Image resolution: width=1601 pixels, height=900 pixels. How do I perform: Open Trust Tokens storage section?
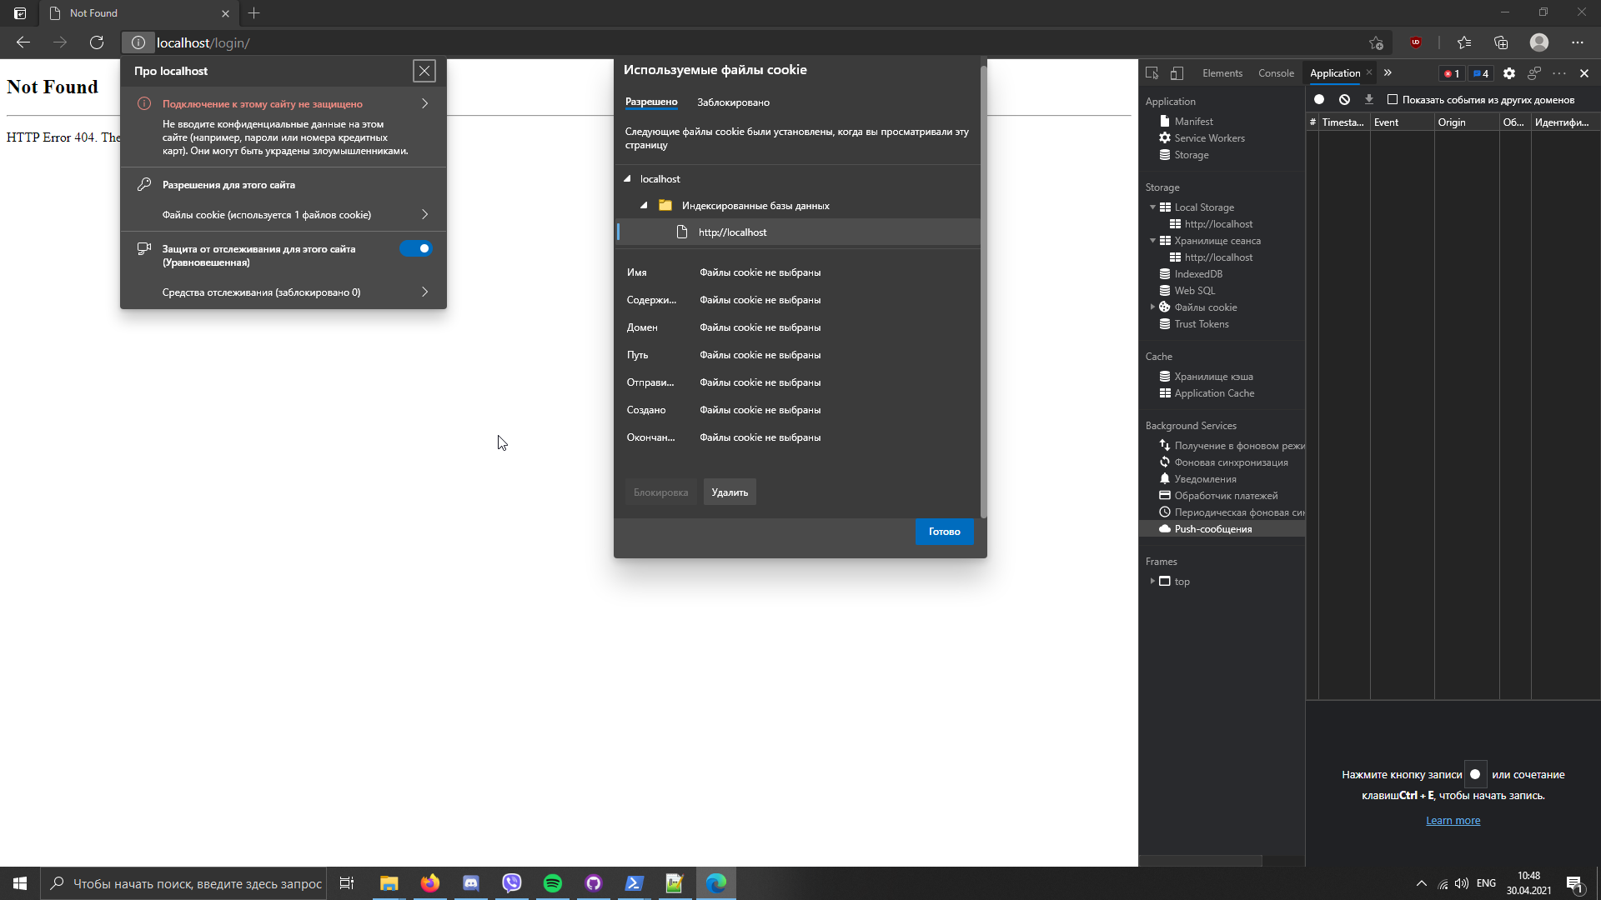click(x=1201, y=323)
